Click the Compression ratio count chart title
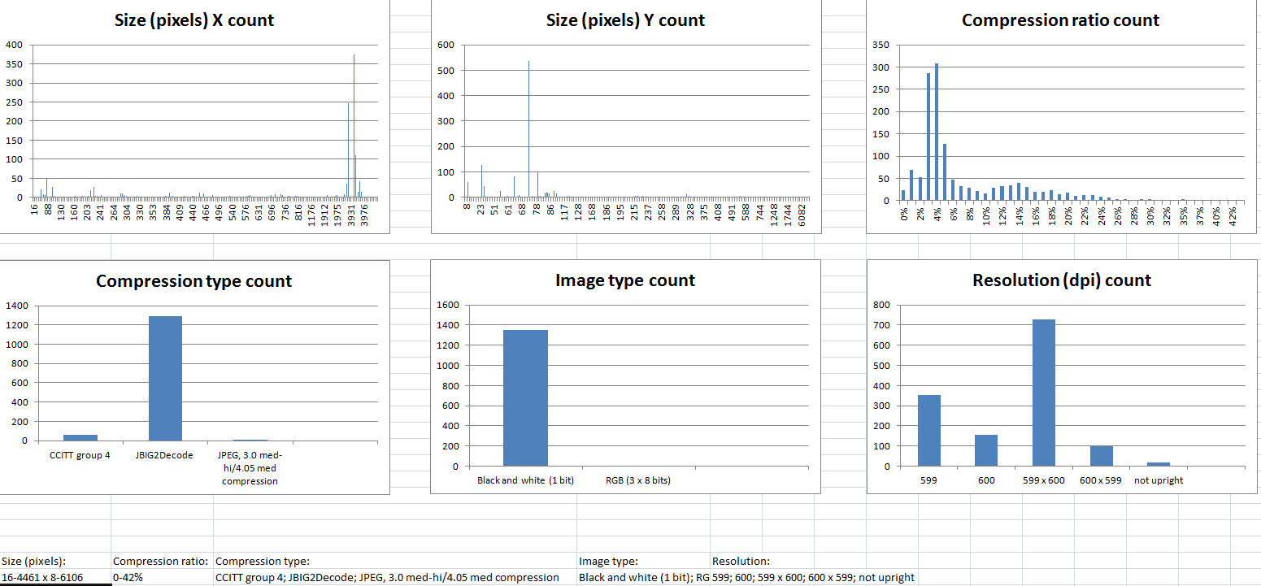Screen dimensions: 1261x586 click(x=1060, y=20)
